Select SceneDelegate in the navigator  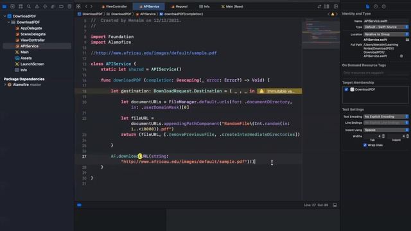(33, 34)
